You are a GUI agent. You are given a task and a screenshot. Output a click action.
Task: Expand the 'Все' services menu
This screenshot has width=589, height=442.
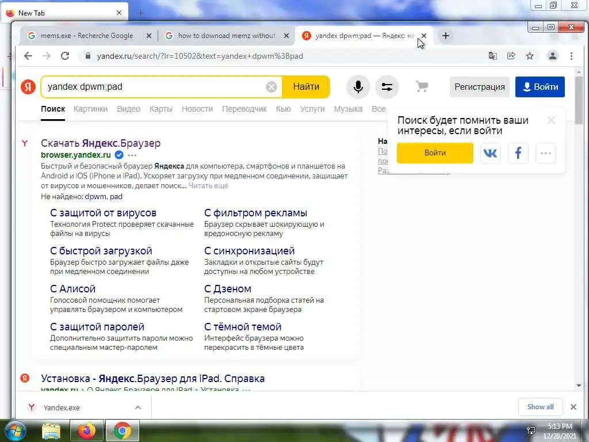[x=378, y=109]
